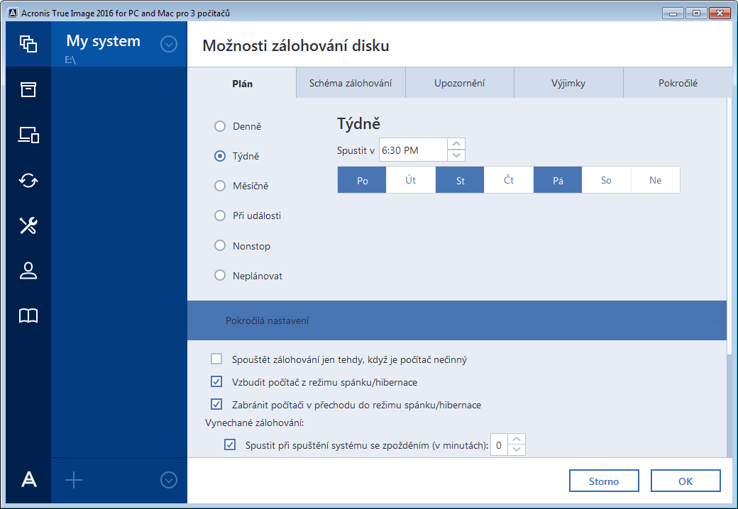Switch to the Výjimky tab
The width and height of the screenshot is (738, 509).
(x=568, y=83)
